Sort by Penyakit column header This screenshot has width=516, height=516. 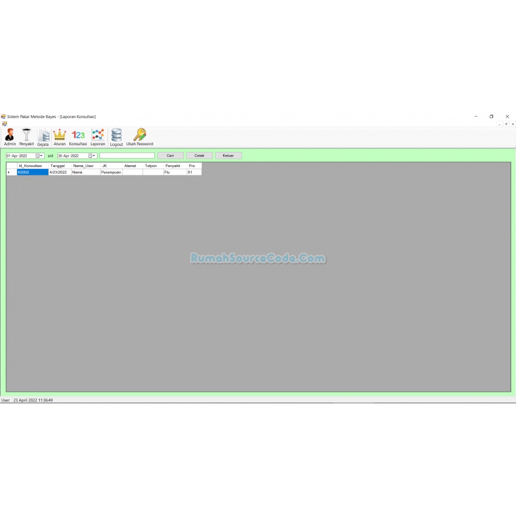[175, 166]
